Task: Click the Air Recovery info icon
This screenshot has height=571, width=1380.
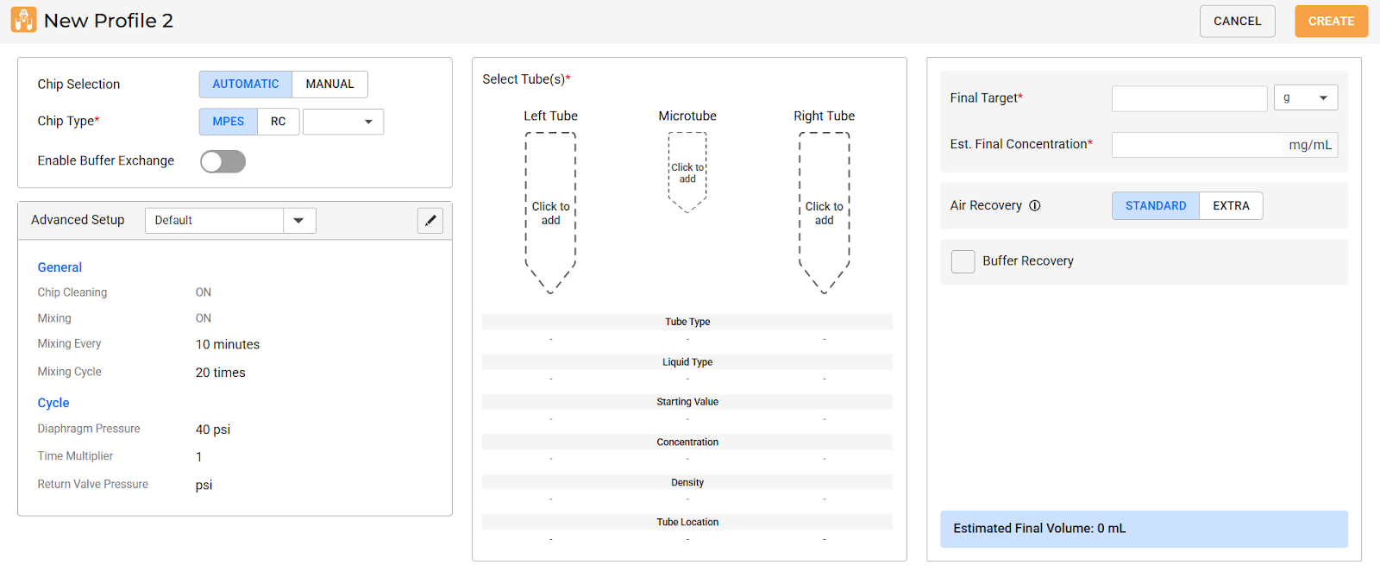Action: pyautogui.click(x=1035, y=205)
